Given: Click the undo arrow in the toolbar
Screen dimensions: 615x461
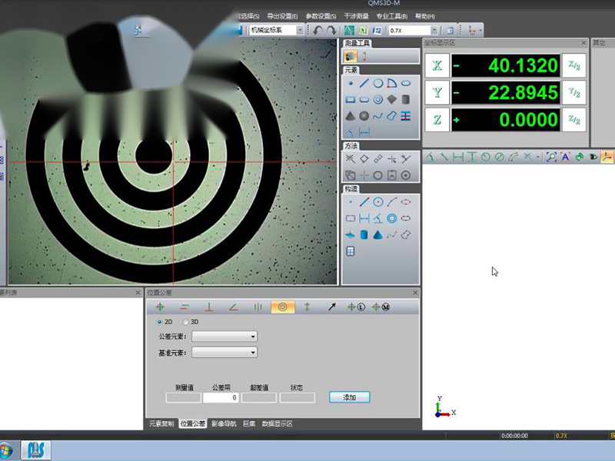Looking at the screenshot, I should (x=318, y=30).
